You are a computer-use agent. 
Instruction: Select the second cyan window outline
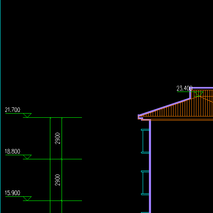pyautogui.click(x=145, y=183)
